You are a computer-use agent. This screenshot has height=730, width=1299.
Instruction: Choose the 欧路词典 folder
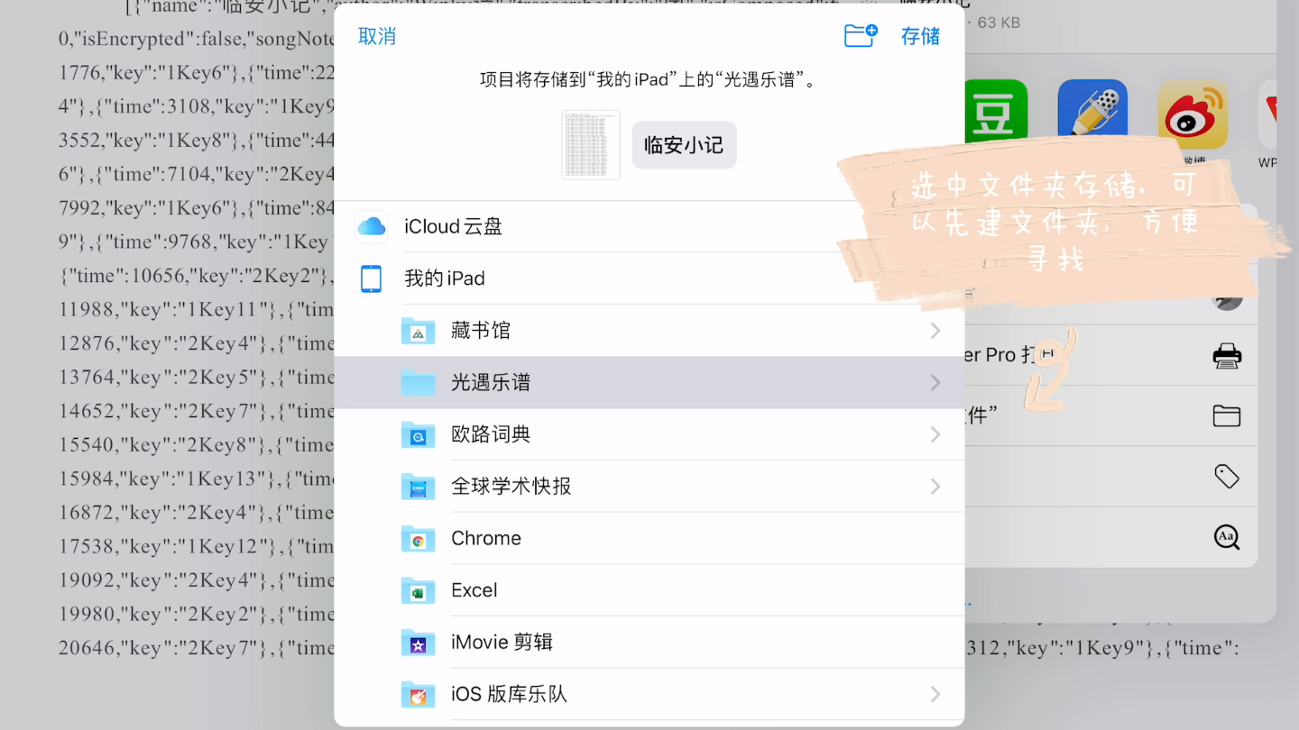click(x=649, y=434)
